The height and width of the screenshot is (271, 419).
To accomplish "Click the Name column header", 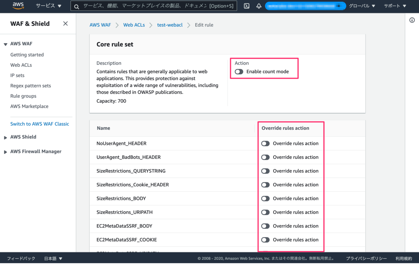I will (x=103, y=128).
